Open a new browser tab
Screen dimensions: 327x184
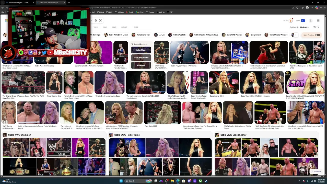pos(69,3)
